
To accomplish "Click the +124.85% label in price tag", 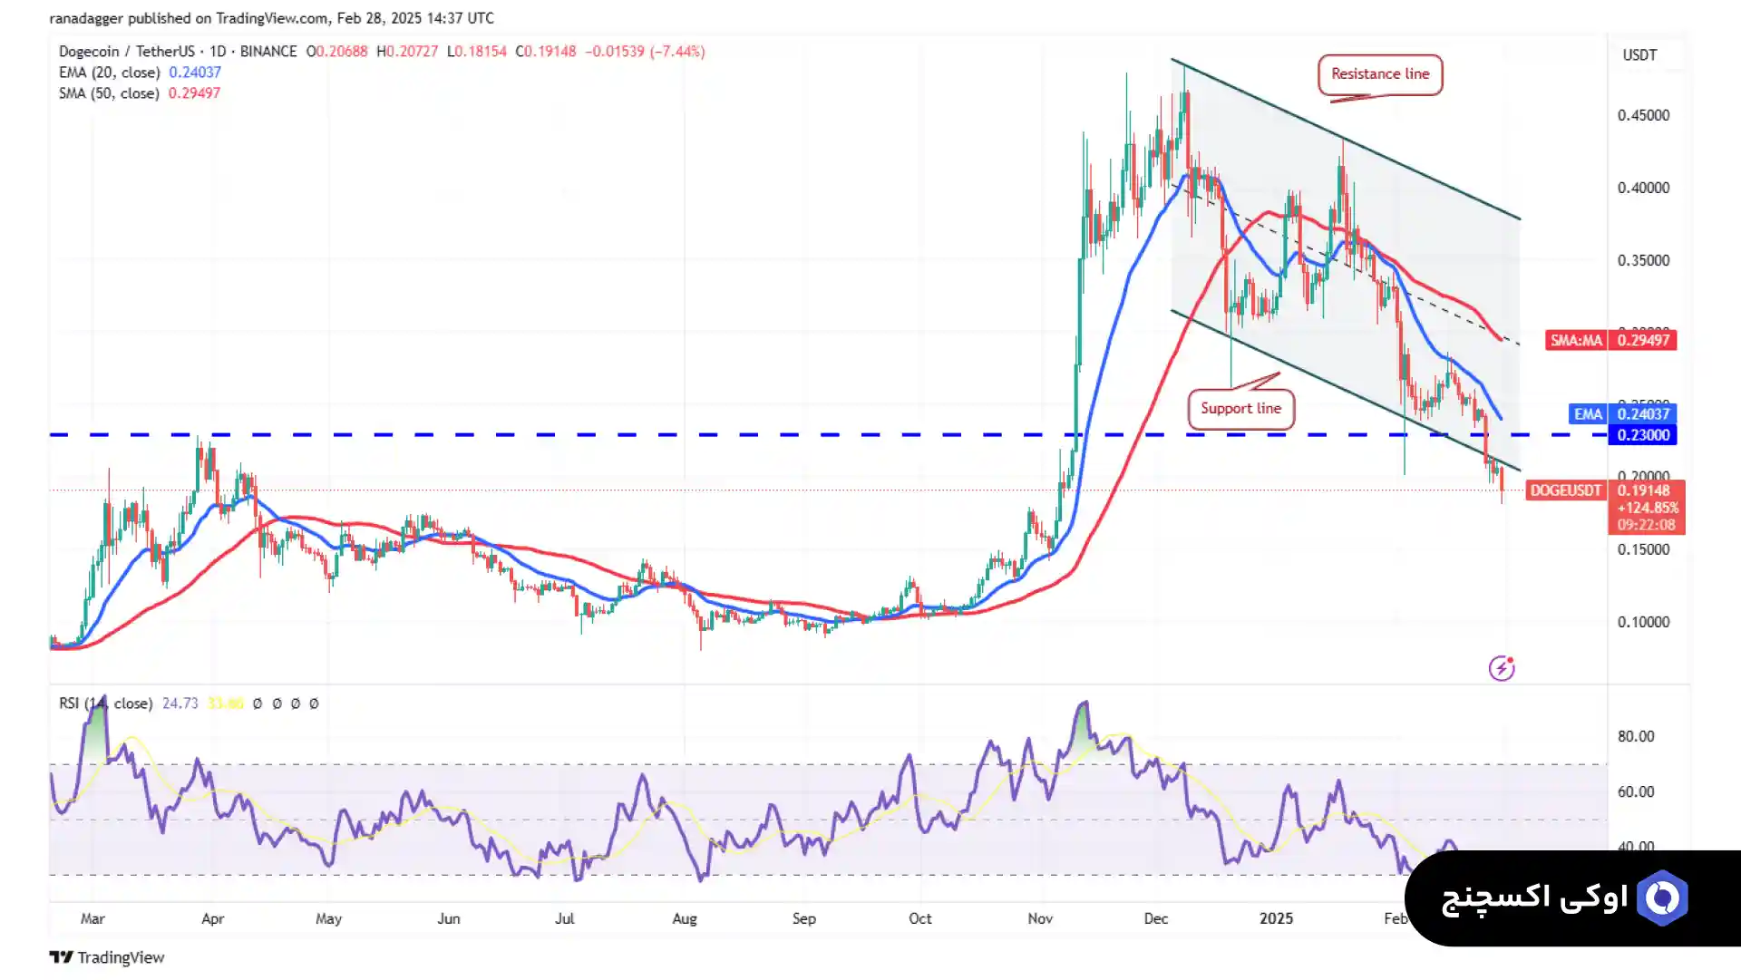I will (x=1648, y=508).
